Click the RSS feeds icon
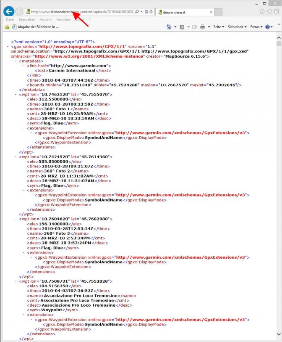Image resolution: width=282 pixels, height=342 pixels. 182,27
